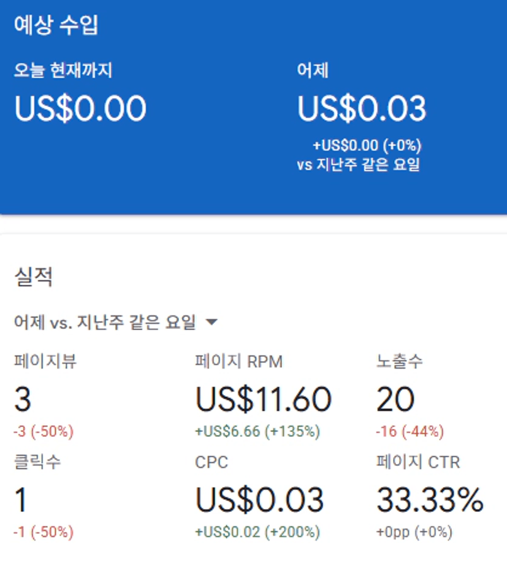This screenshot has width=507, height=561.
Task: Click the 어제 label in earnings card
Action: tap(313, 70)
